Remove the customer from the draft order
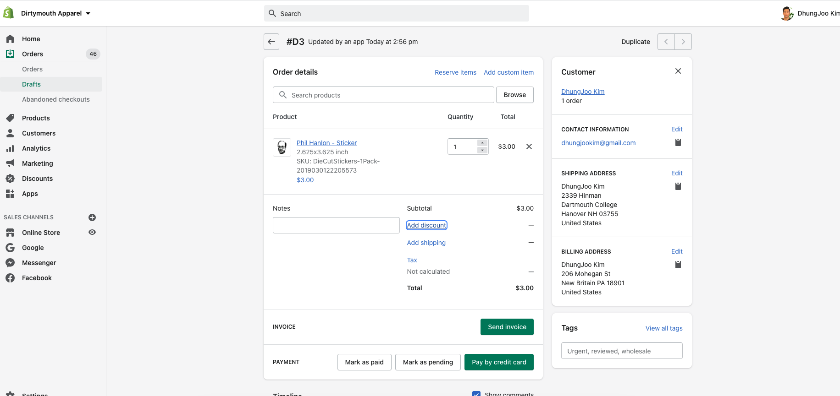The width and height of the screenshot is (840, 396). 678,71
